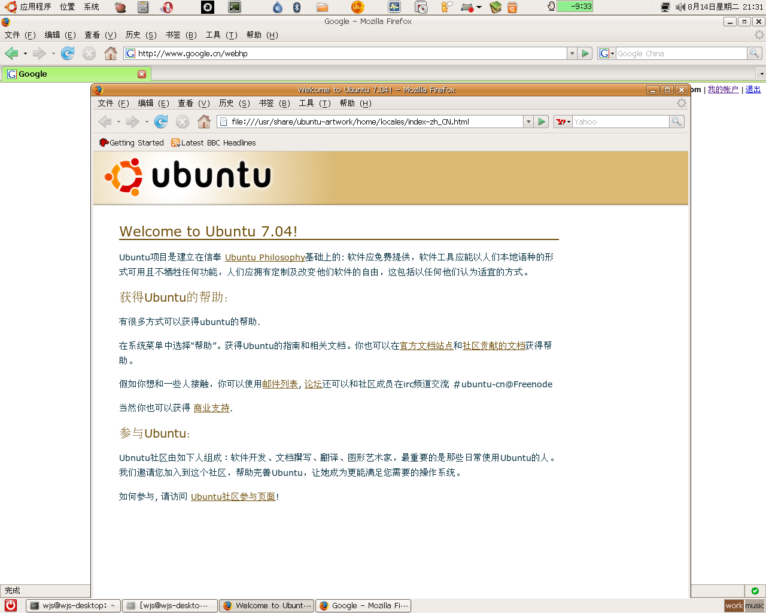Click the green Back arrow in Google window

(x=11, y=53)
